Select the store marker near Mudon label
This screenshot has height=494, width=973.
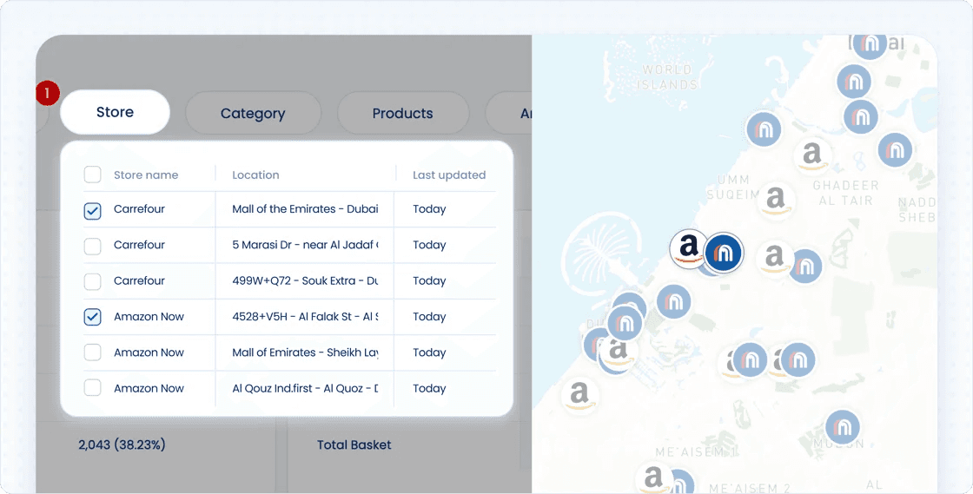pyautogui.click(x=843, y=427)
